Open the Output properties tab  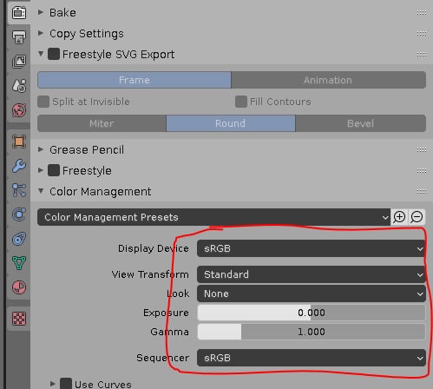pos(19,36)
